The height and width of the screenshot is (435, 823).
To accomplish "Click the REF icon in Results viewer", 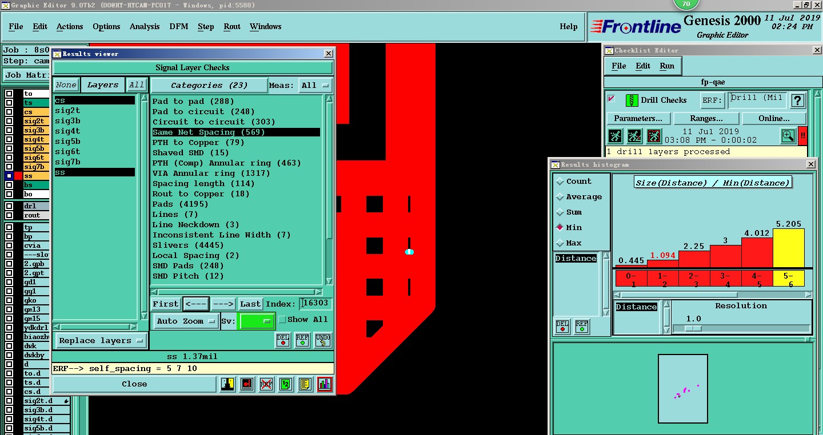I will pyautogui.click(x=302, y=340).
